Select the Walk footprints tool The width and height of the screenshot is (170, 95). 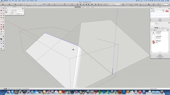(3, 46)
